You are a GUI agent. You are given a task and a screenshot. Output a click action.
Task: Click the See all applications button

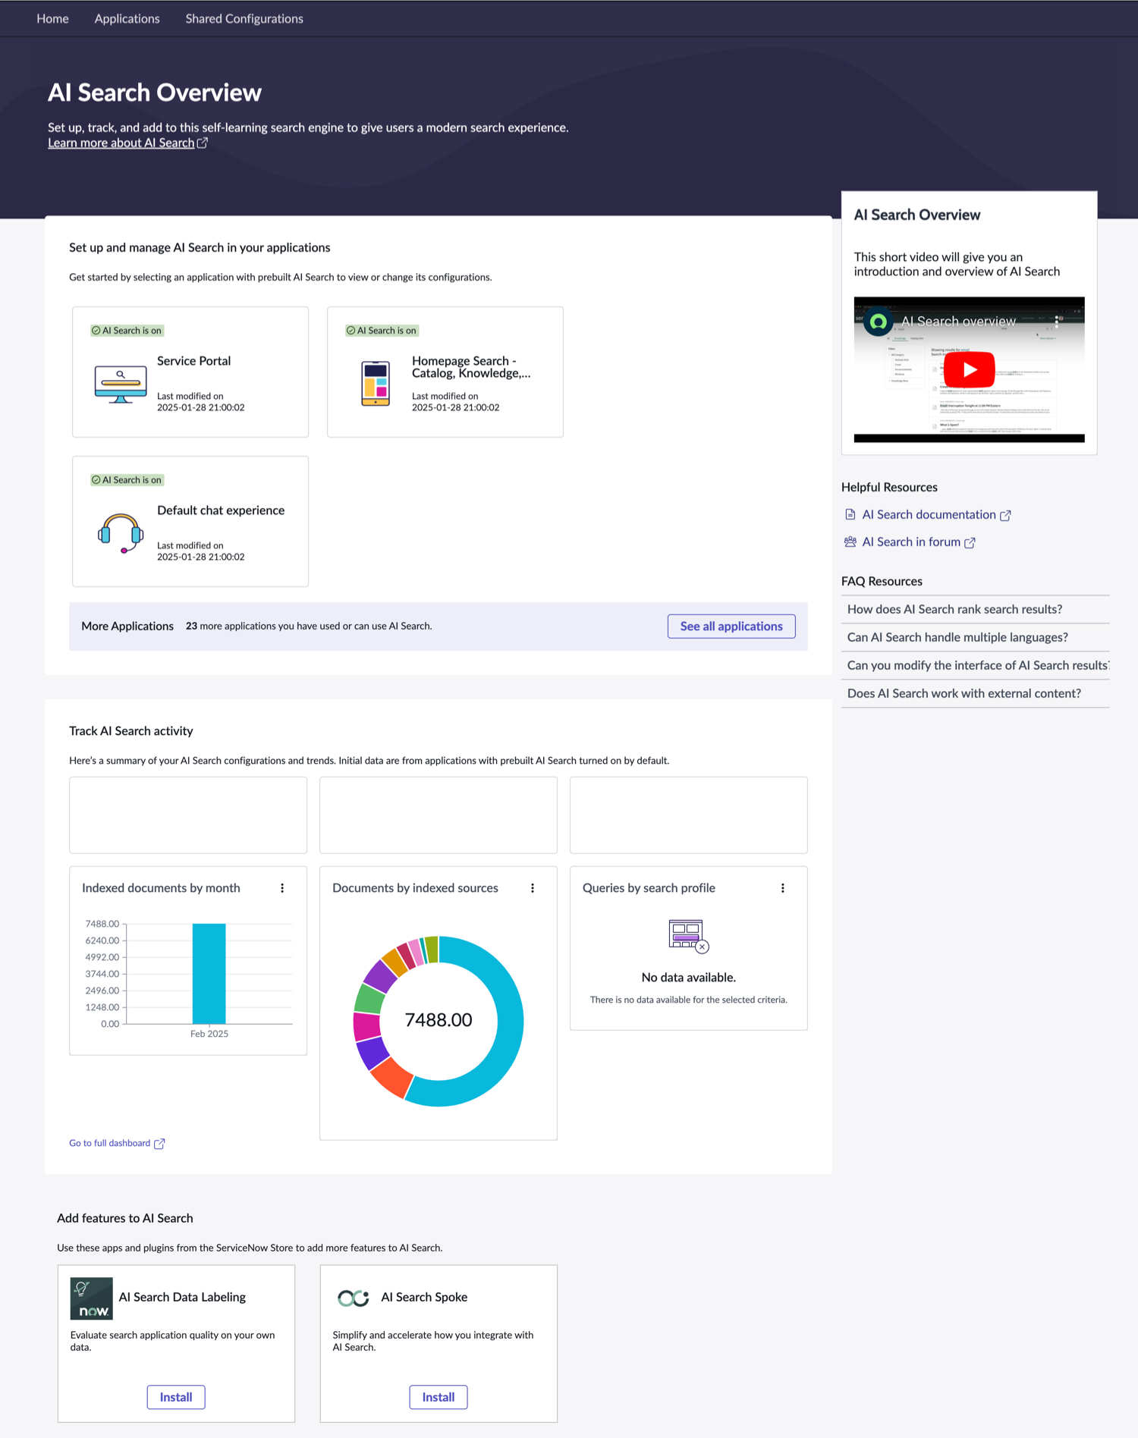pyautogui.click(x=731, y=626)
